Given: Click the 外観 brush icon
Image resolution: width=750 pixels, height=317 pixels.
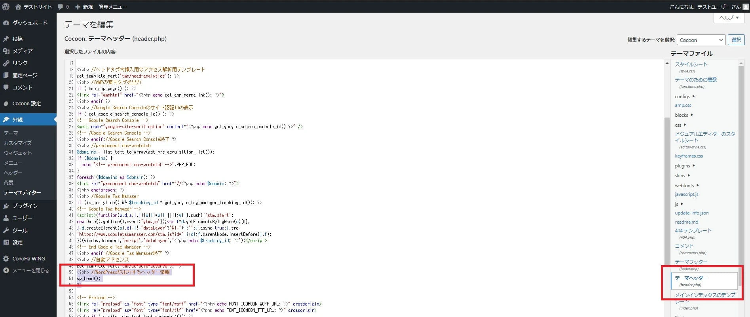Looking at the screenshot, I should pos(6,120).
